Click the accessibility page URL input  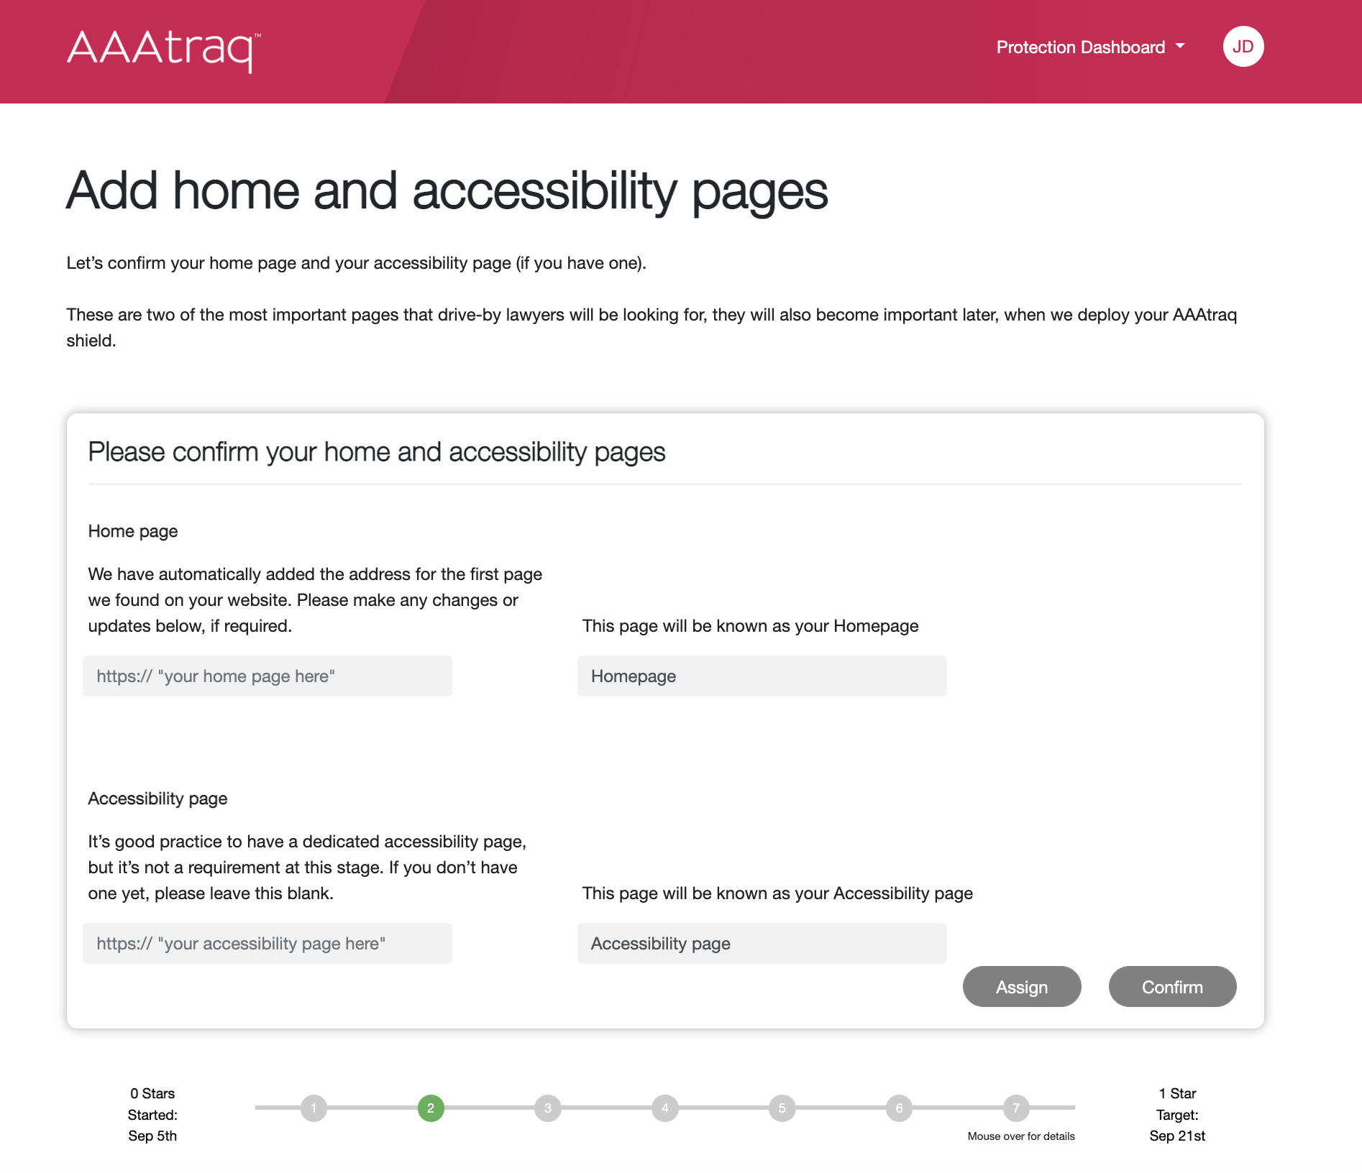(268, 943)
